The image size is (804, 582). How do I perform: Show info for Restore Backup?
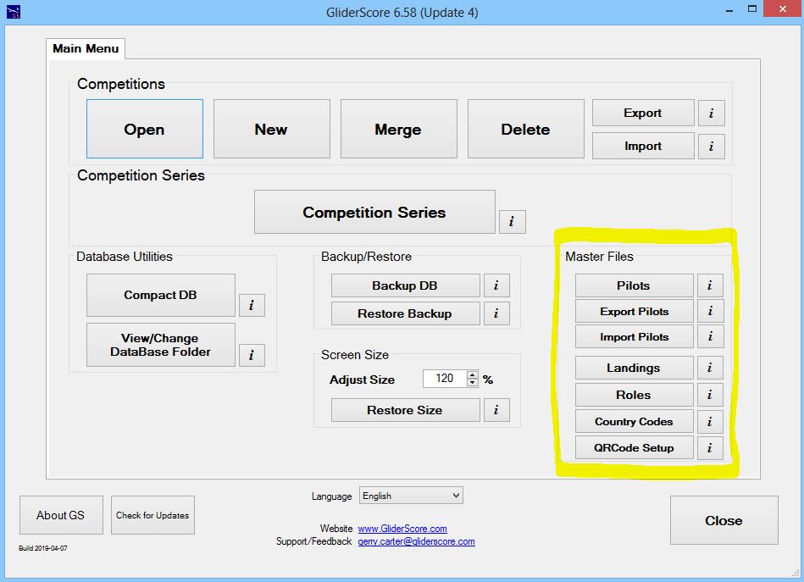496,313
